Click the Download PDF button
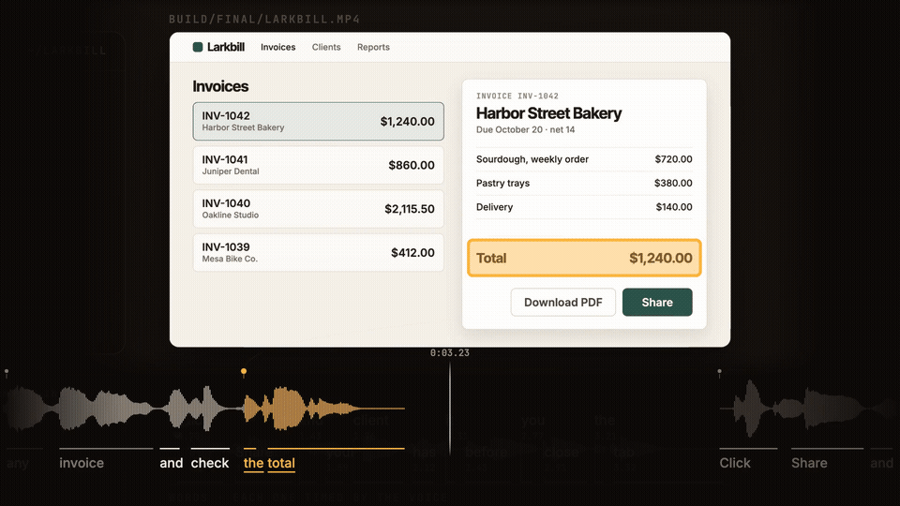The width and height of the screenshot is (900, 506). tap(563, 303)
